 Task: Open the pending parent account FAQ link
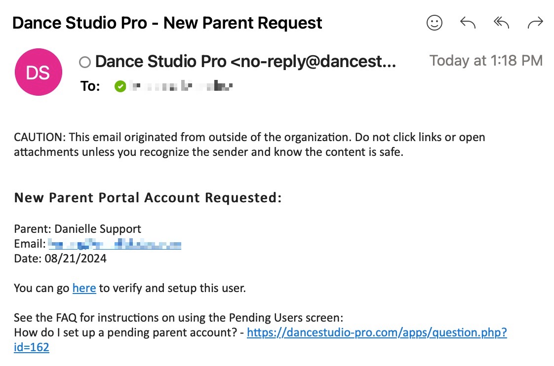pos(378,332)
